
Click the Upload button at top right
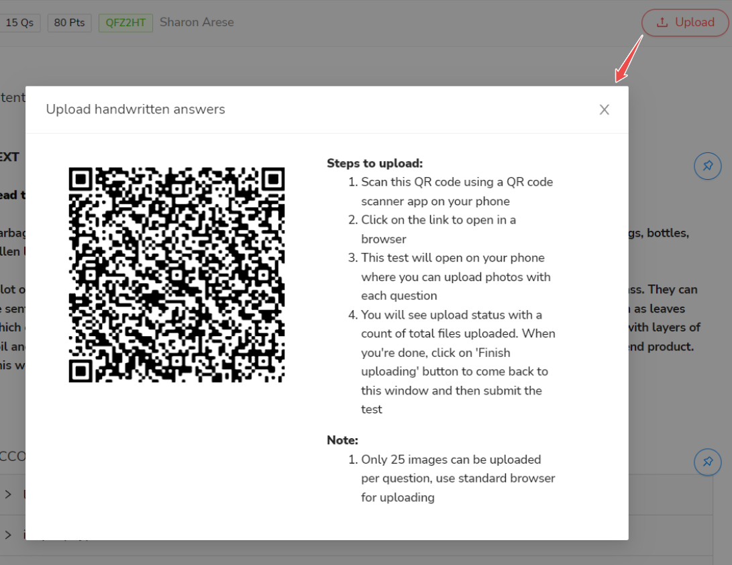(685, 22)
